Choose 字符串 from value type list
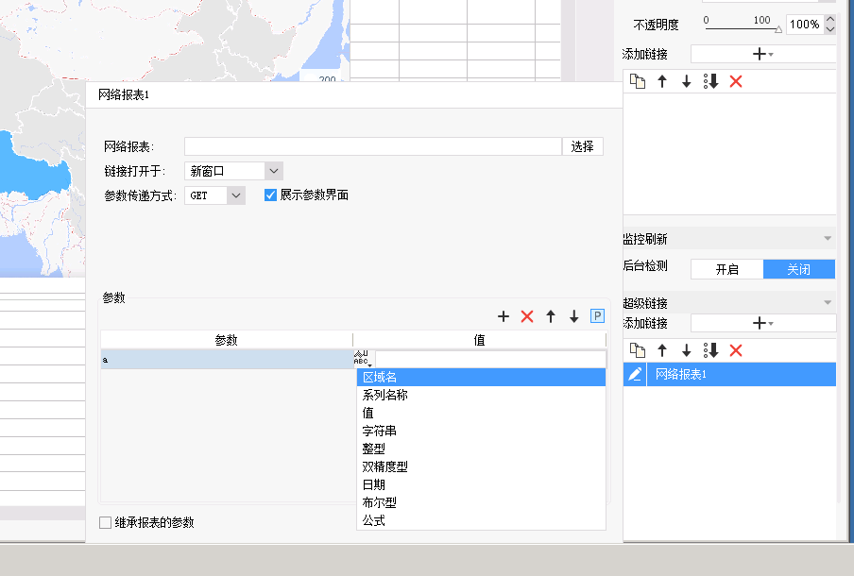This screenshot has height=576, width=854. (481, 432)
